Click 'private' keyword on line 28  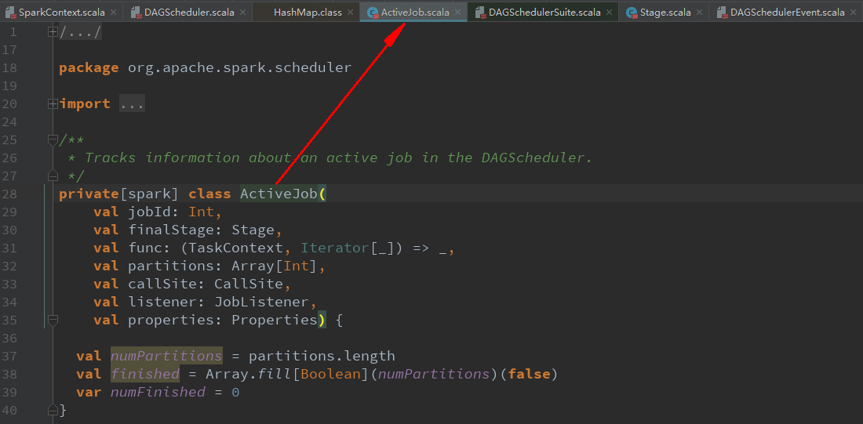pyautogui.click(x=89, y=194)
